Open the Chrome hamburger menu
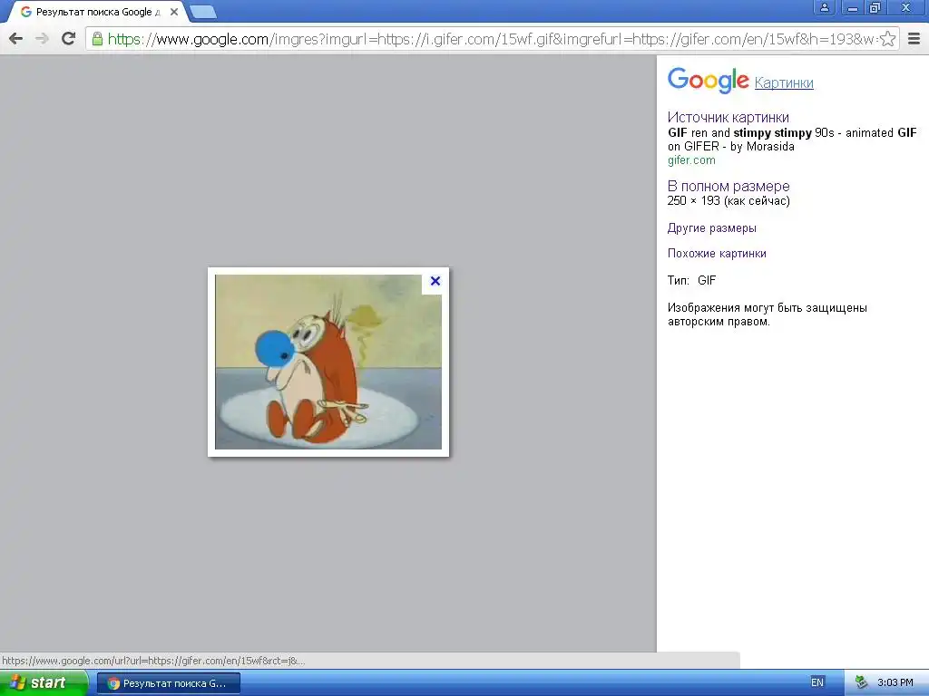 [914, 39]
